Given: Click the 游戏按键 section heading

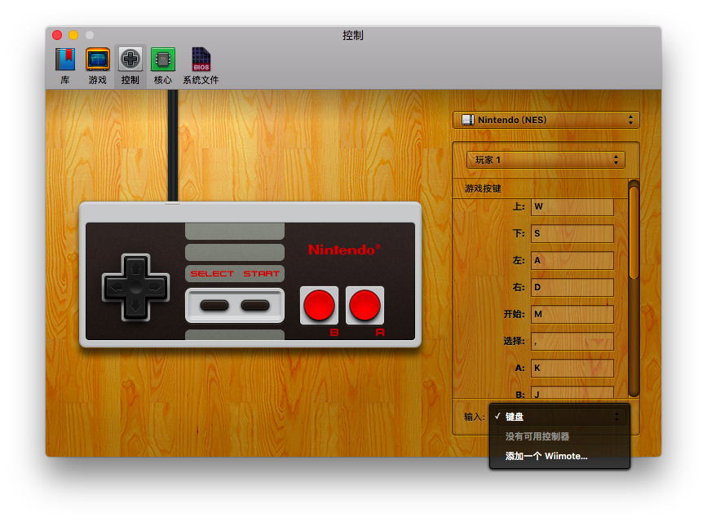Looking at the screenshot, I should click(x=483, y=188).
